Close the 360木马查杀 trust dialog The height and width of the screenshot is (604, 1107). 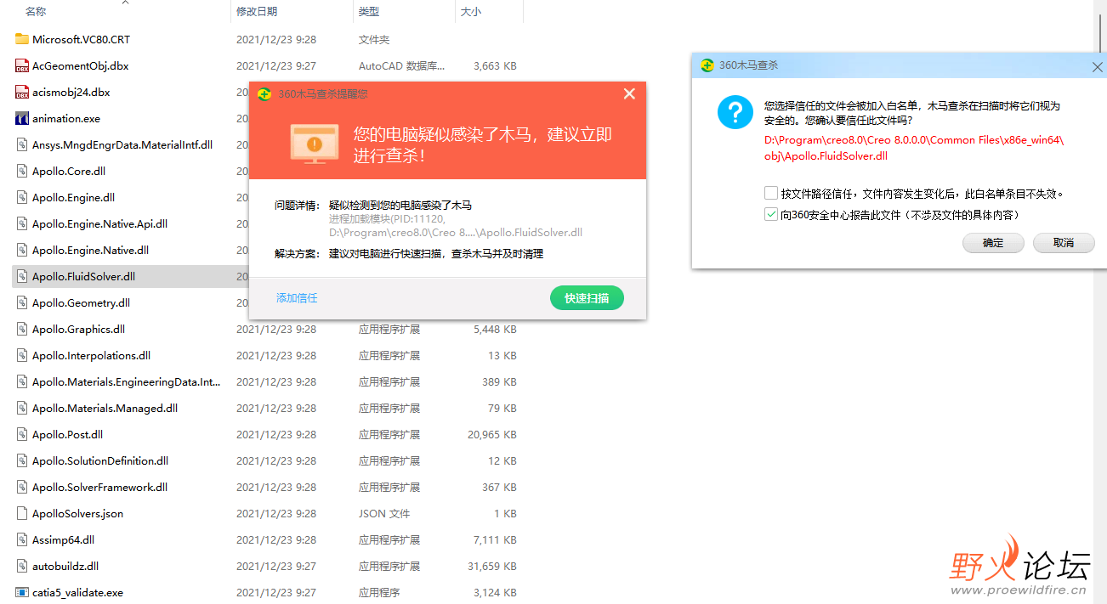[x=1097, y=66]
